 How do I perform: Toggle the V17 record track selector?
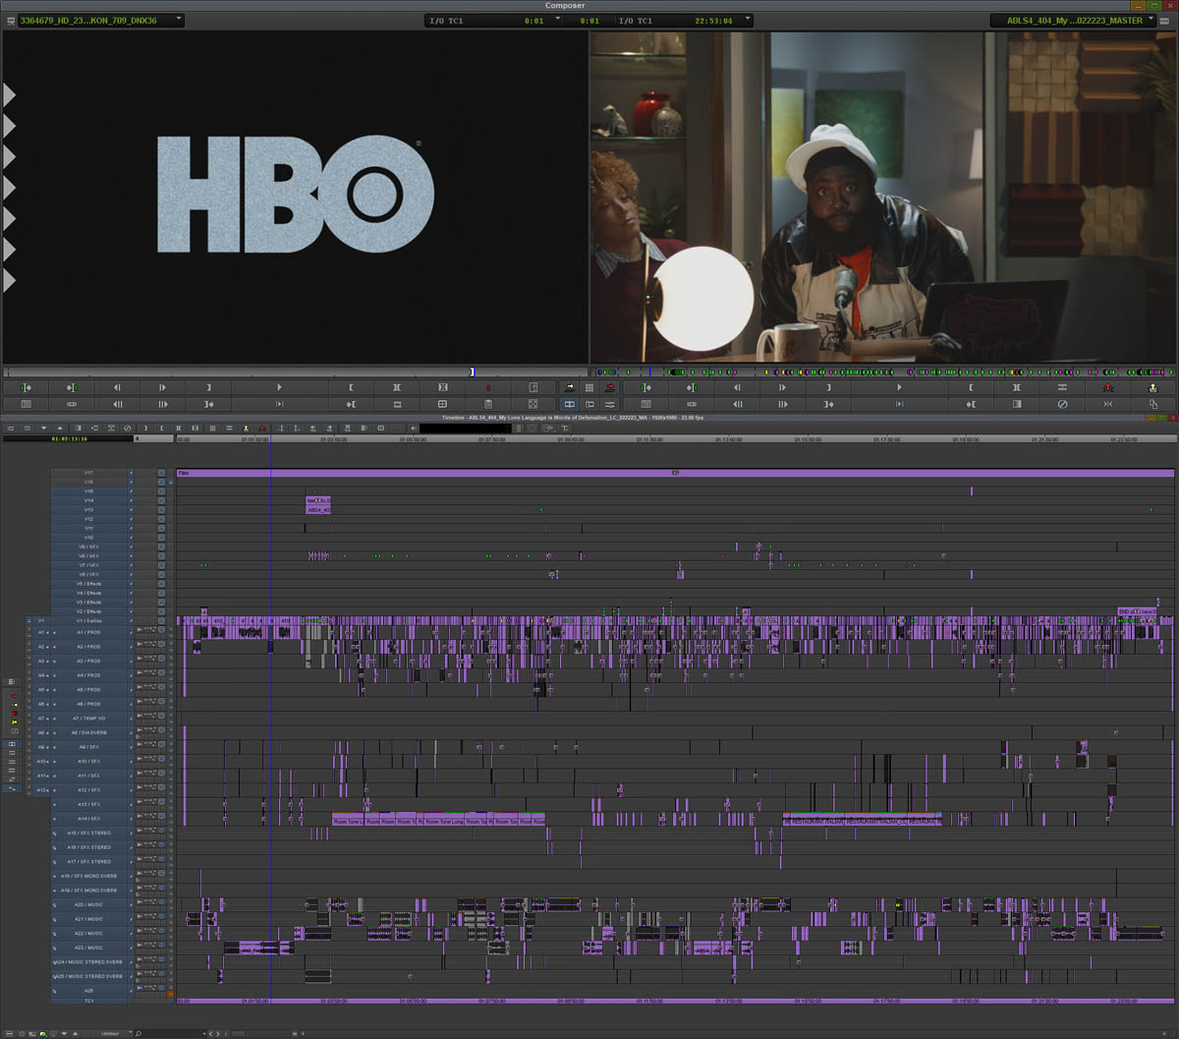(x=90, y=473)
